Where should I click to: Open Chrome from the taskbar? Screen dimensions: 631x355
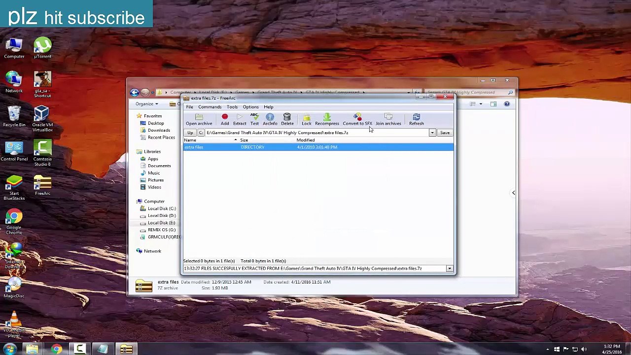pos(56,349)
